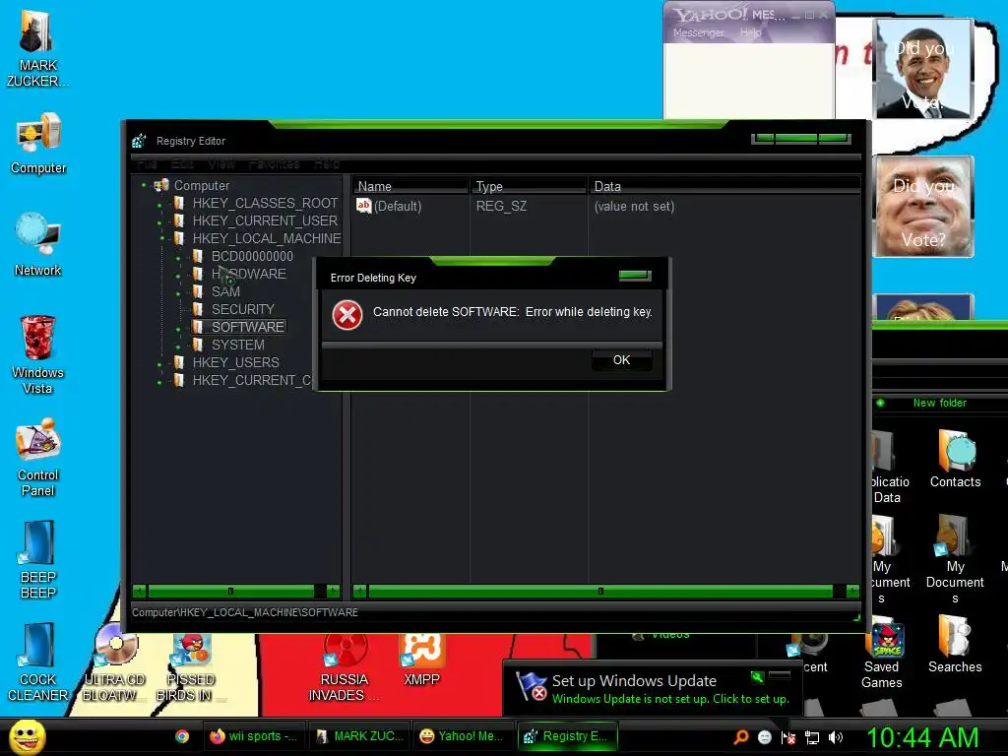1008x756 pixels.
Task: Switch to the wii sports Firefox taskbar button
Action: pyautogui.click(x=254, y=736)
